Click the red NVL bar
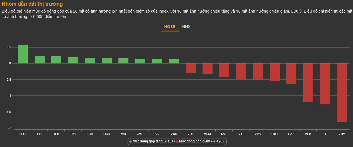Image resolution: width=353 pixels, height=147 pixels. [224, 70]
